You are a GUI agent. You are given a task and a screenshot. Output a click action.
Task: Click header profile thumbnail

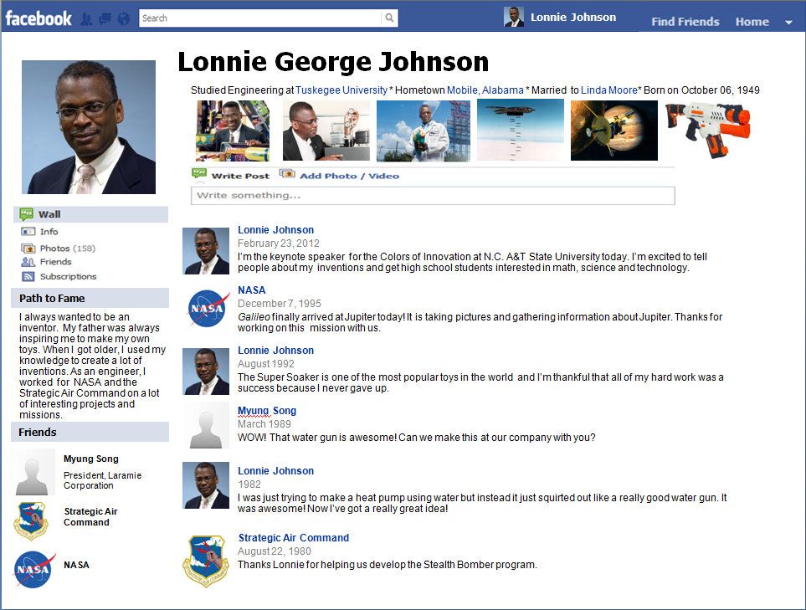tap(514, 17)
